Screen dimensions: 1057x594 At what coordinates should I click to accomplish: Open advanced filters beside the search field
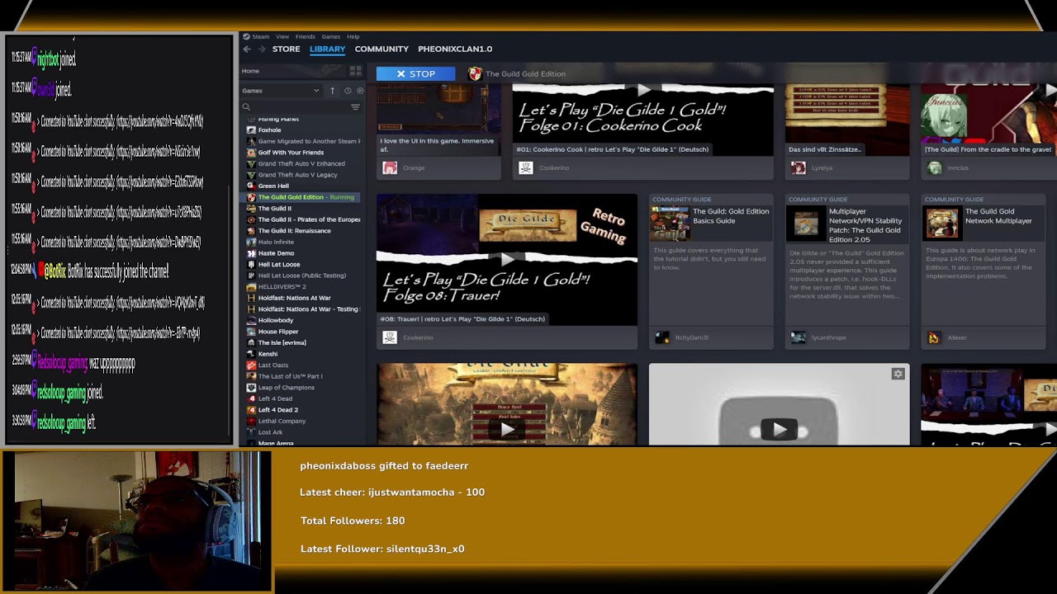pos(355,107)
